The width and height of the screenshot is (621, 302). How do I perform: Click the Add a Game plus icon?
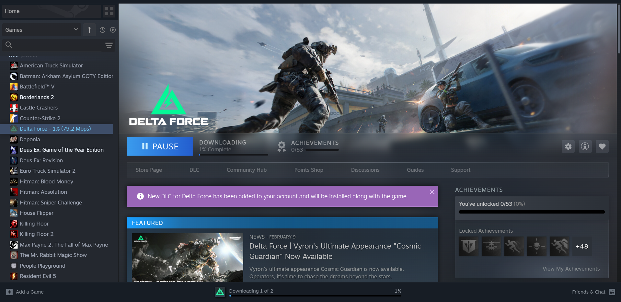coord(9,292)
